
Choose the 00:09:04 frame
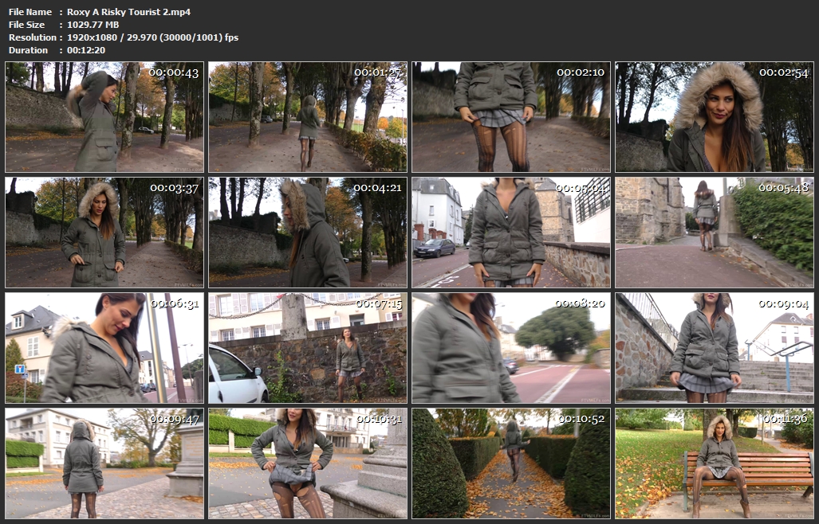click(715, 348)
